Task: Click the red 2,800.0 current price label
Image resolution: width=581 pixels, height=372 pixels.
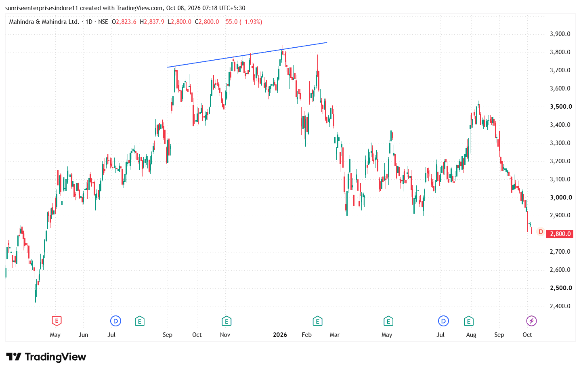Action: [560, 234]
